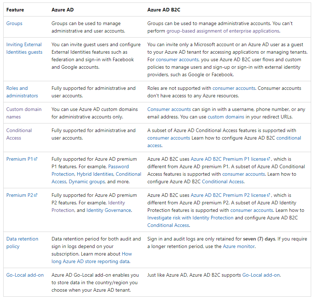Open Conditional Access link in B2C P2 cell
Viewport: 314px width, 301px height.
pyautogui.click(x=168, y=225)
